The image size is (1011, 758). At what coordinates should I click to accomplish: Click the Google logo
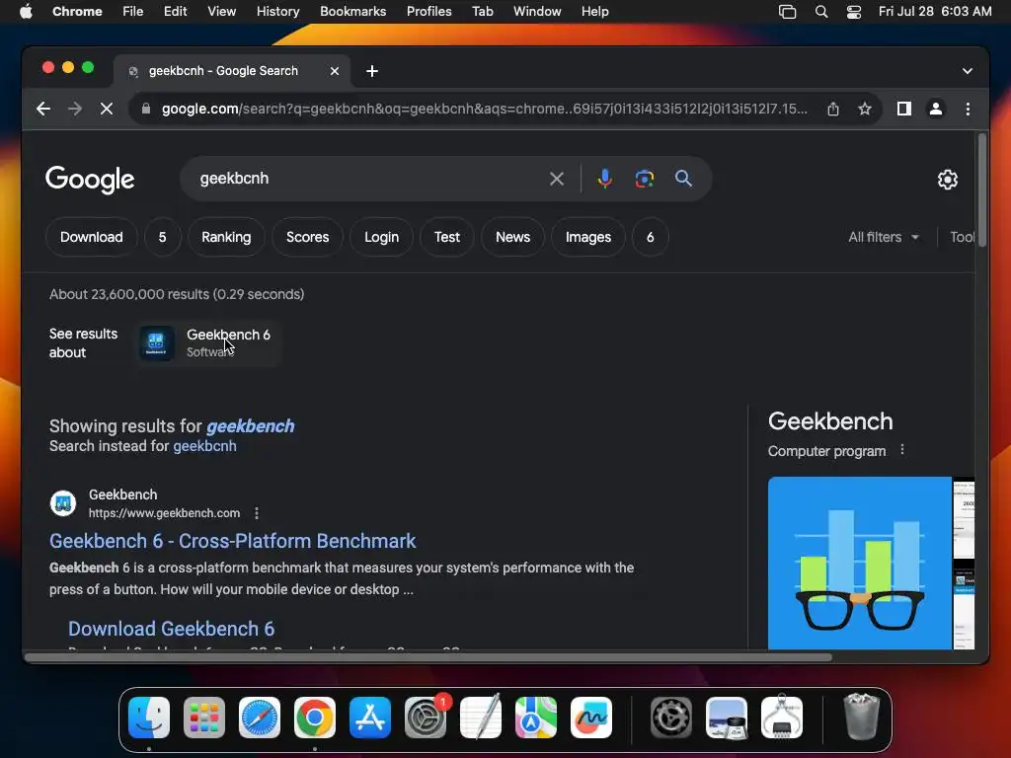[x=90, y=180]
